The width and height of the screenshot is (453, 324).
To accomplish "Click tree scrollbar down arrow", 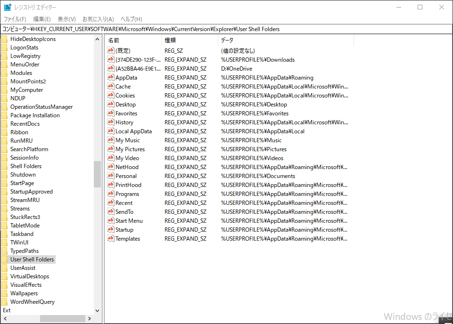I will (98, 311).
